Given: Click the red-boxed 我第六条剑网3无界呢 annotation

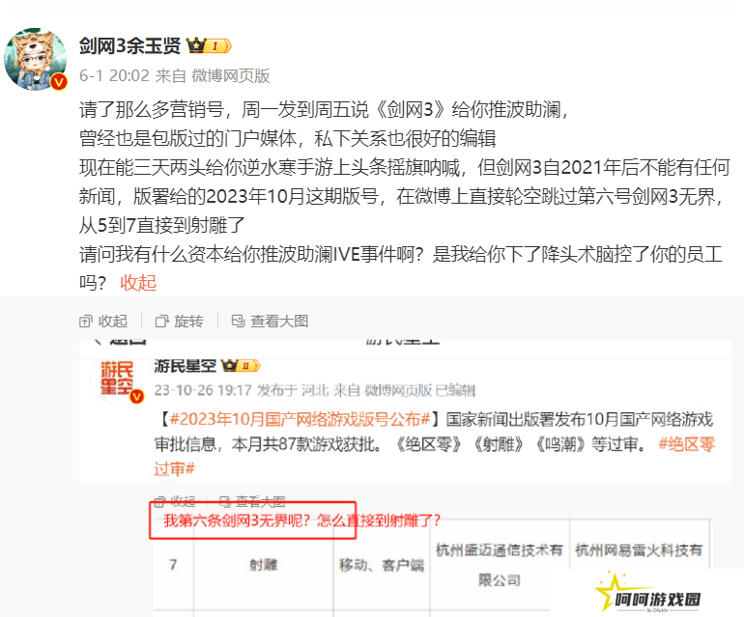Looking at the screenshot, I should pos(253,520).
